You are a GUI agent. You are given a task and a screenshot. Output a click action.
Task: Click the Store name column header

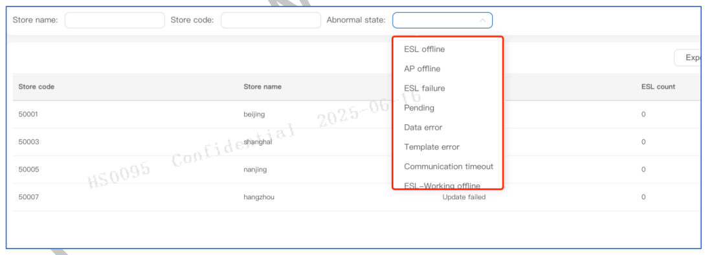263,87
